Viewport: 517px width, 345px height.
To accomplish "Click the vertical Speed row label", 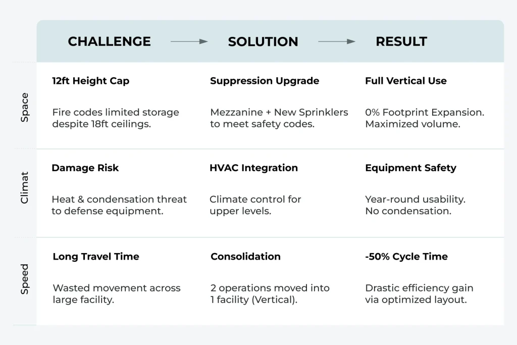I will tap(25, 279).
